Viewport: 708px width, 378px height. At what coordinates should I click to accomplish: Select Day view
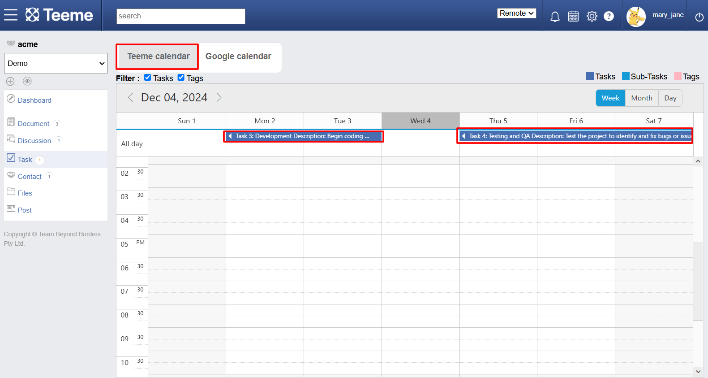coord(670,98)
